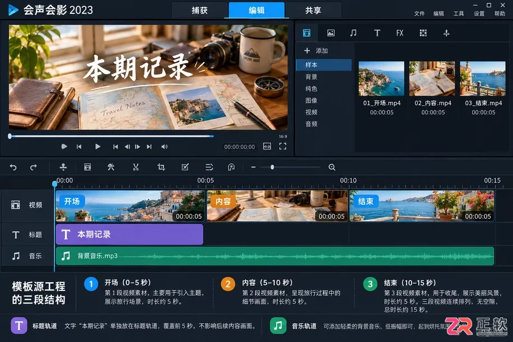Screen dimensions: 513x342
Task: Open the 设置 menu
Action: tap(479, 13)
